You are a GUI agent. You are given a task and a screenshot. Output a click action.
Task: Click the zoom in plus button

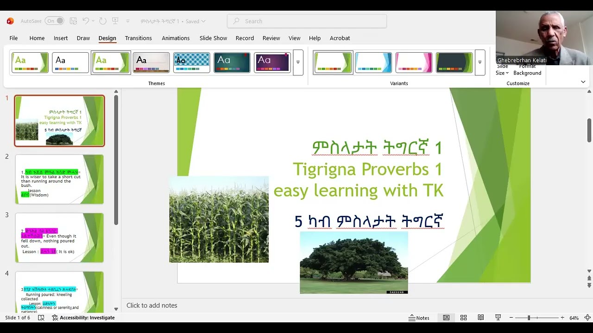[562, 318]
